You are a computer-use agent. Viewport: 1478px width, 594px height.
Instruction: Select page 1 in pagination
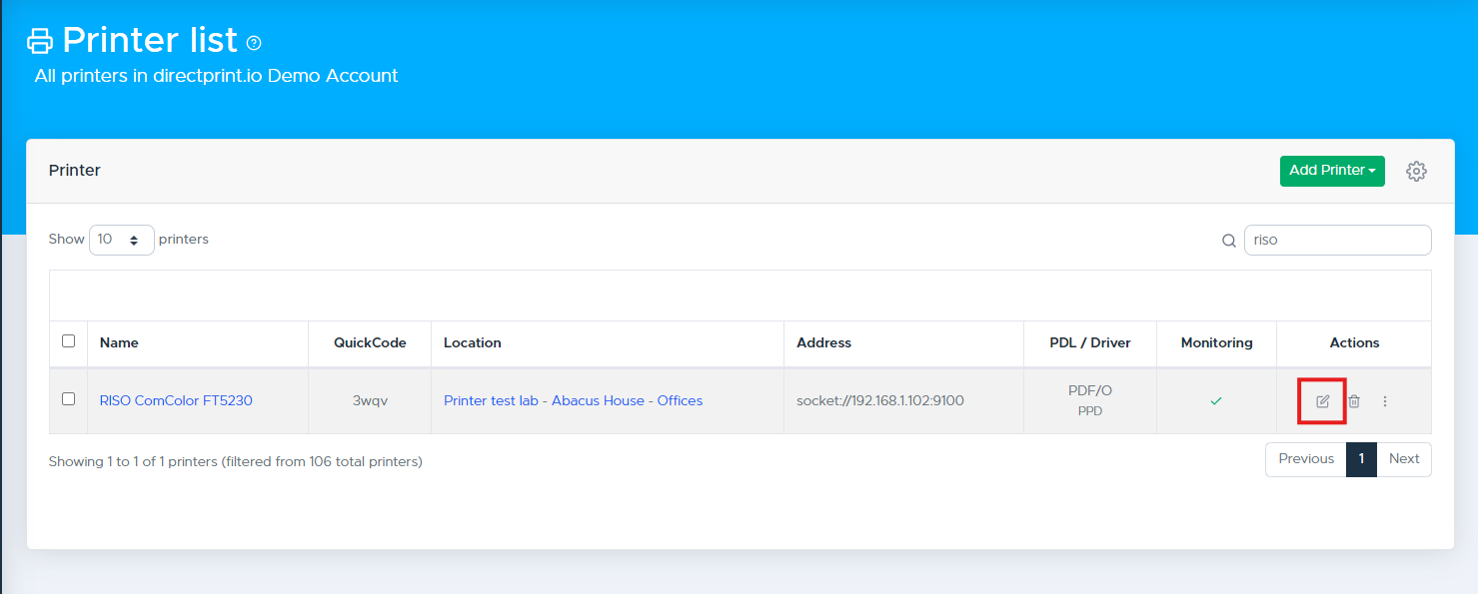pyautogui.click(x=1361, y=459)
